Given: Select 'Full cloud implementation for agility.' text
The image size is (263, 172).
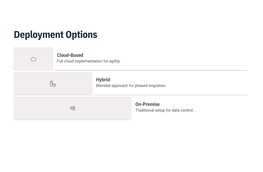Looking at the screenshot, I should (x=89, y=61).
